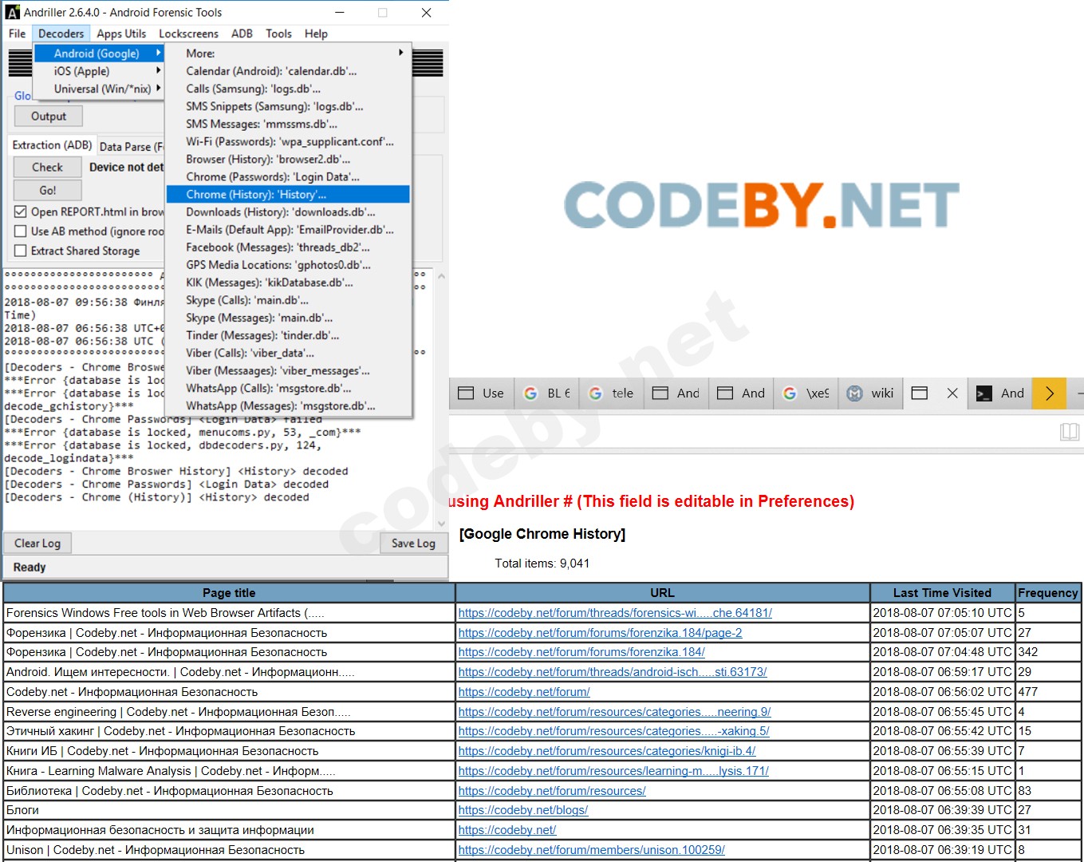Click the Andriller 'A' icon in the title bar
This screenshot has width=1084, height=862.
point(14,12)
